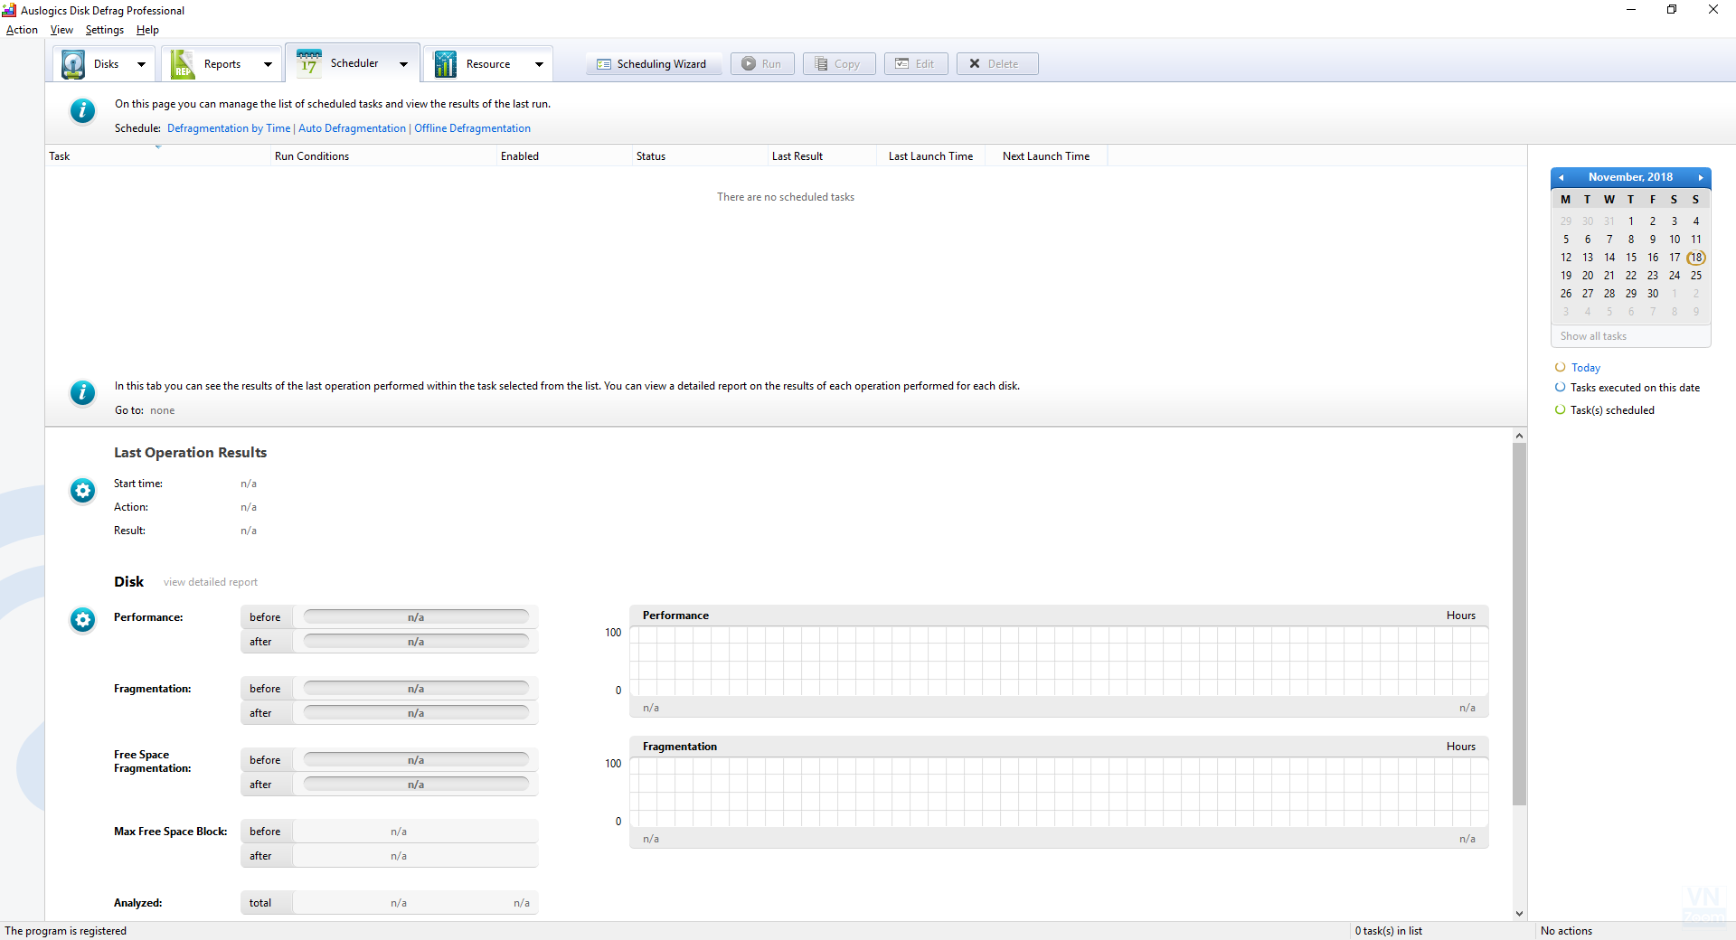Click the Task(s) scheduled legend circle icon
Screen dimensions: 1736x940
pyautogui.click(x=1560, y=409)
